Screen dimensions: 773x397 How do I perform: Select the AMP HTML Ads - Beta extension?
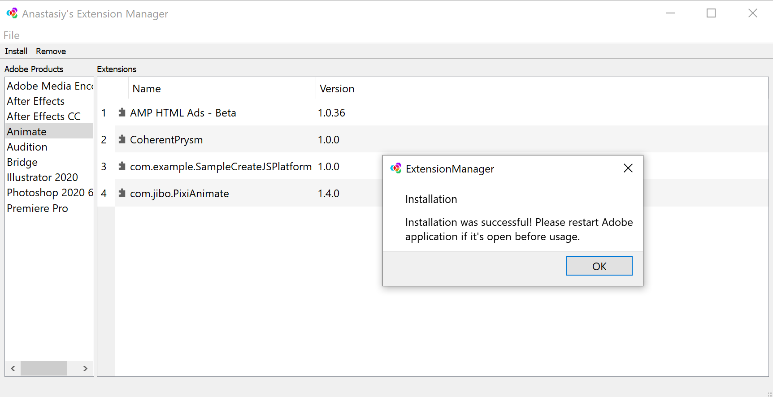183,112
